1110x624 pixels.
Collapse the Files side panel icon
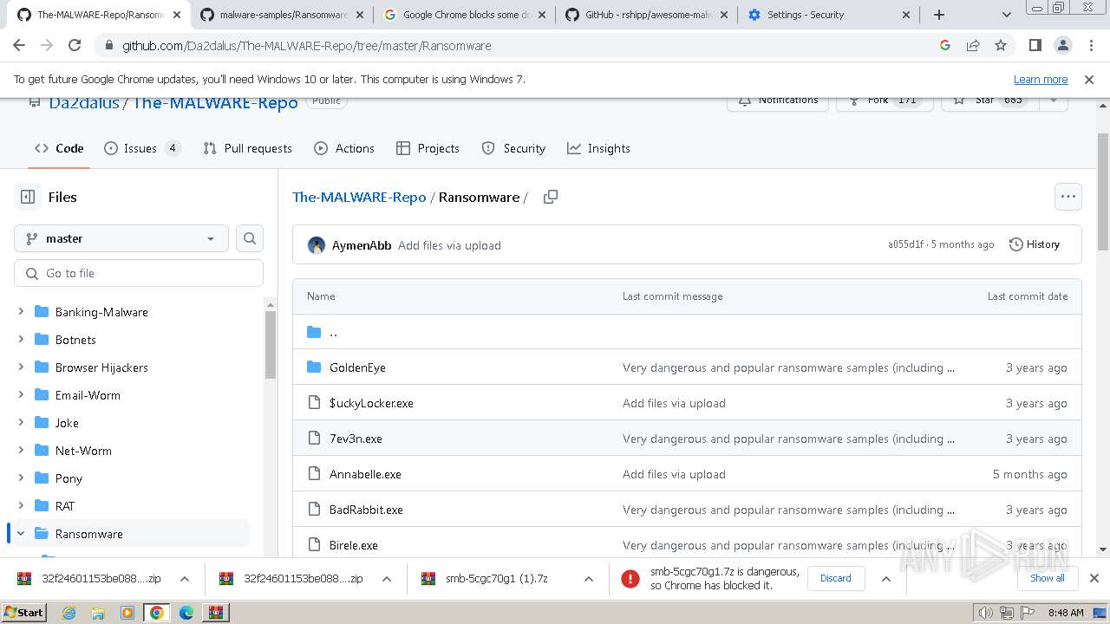click(x=28, y=197)
